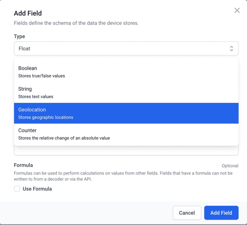Click the Use Formula label
The height and width of the screenshot is (225, 247).
tap(37, 189)
